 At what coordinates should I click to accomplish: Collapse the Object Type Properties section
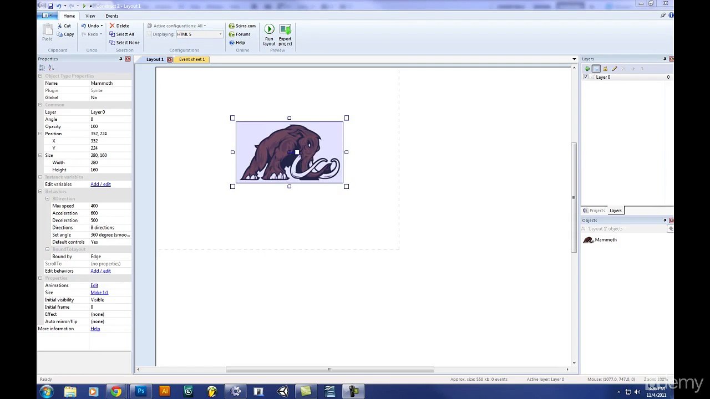(40, 76)
